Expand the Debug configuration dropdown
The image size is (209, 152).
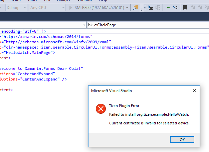pyautogui.click(x=24, y=7)
